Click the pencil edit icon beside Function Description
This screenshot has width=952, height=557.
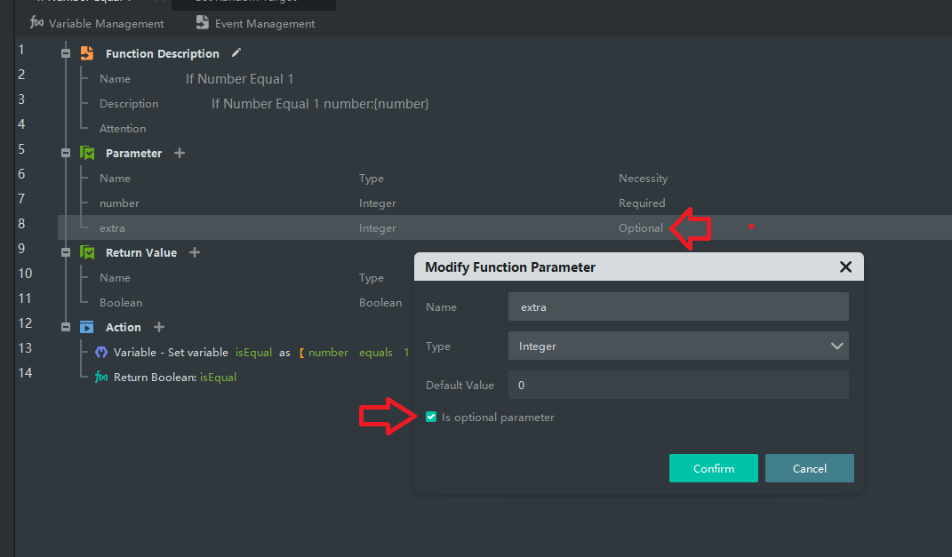236,53
